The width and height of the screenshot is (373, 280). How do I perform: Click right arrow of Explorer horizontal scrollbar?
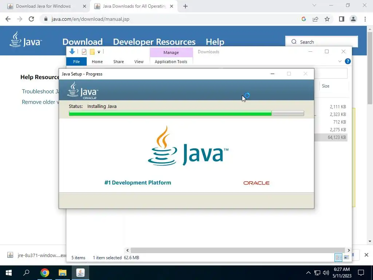tap(349, 250)
